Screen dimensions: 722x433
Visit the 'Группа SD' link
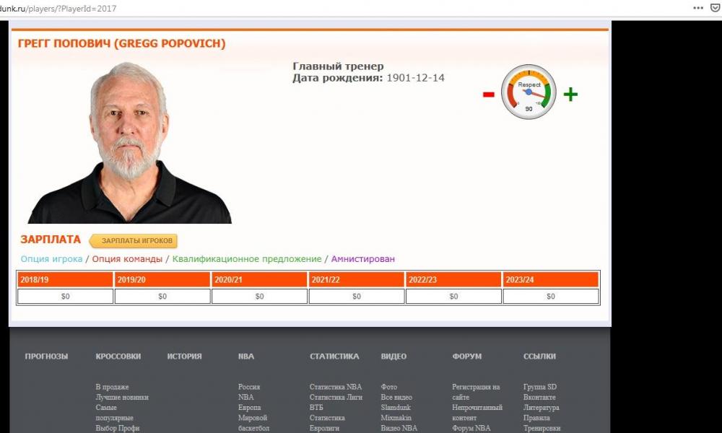(x=540, y=387)
